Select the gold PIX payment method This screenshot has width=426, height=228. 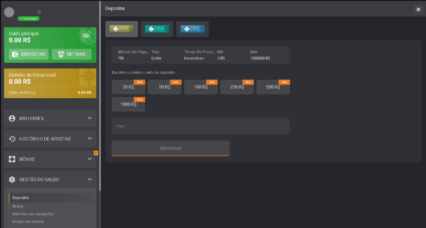121,29
